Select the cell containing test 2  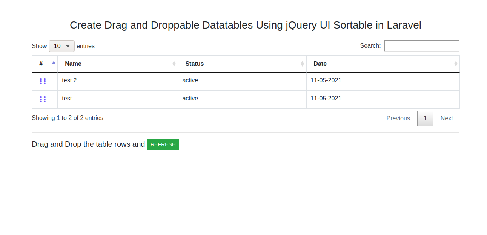69,80
